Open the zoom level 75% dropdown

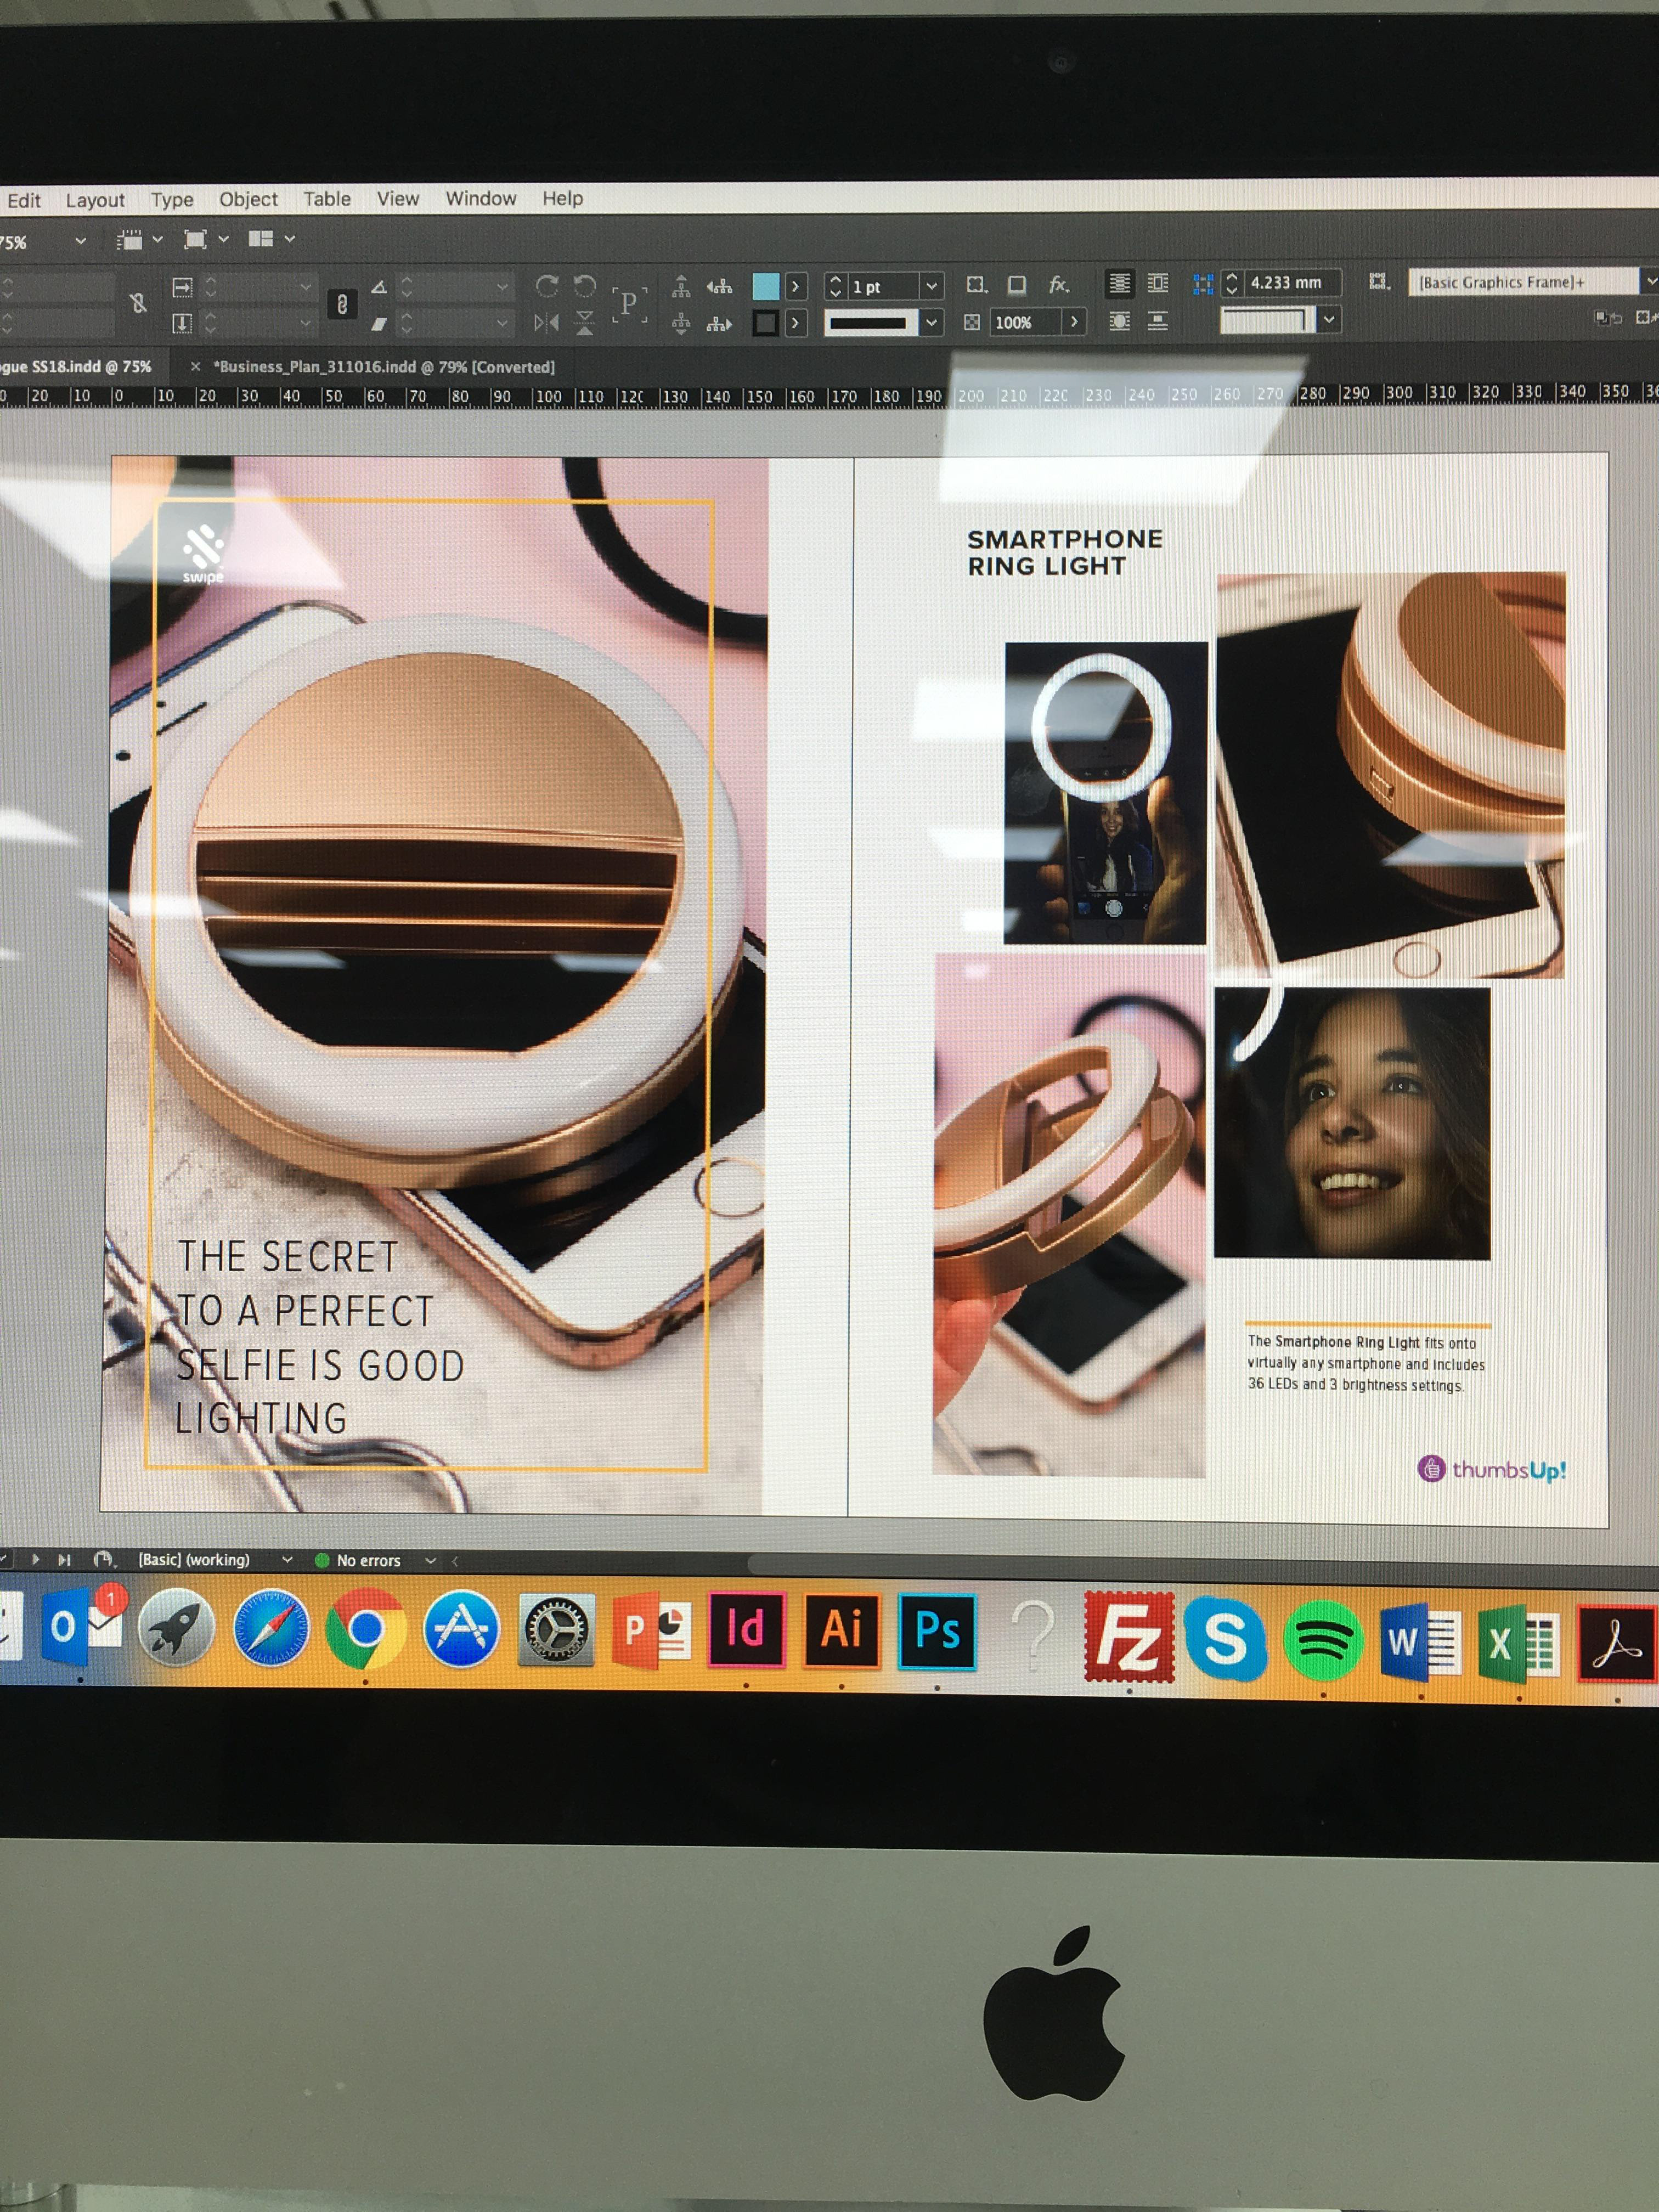pos(80,241)
